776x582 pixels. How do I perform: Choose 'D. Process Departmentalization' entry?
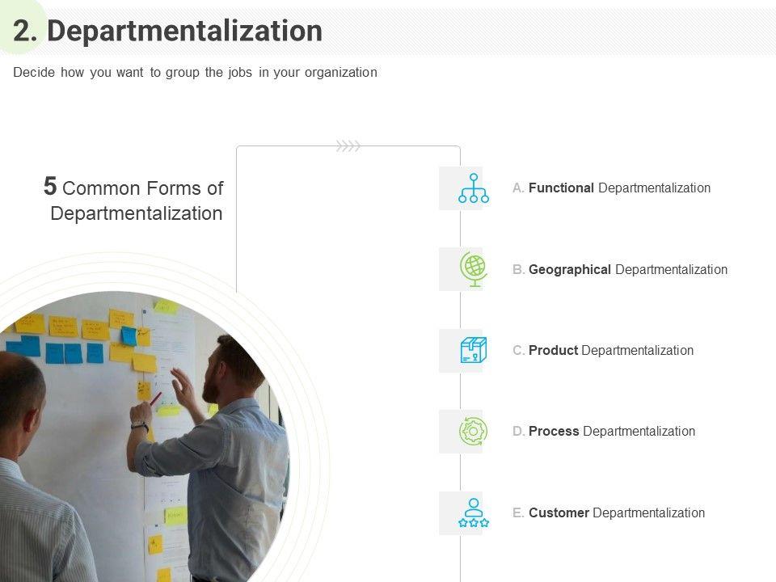tap(603, 432)
